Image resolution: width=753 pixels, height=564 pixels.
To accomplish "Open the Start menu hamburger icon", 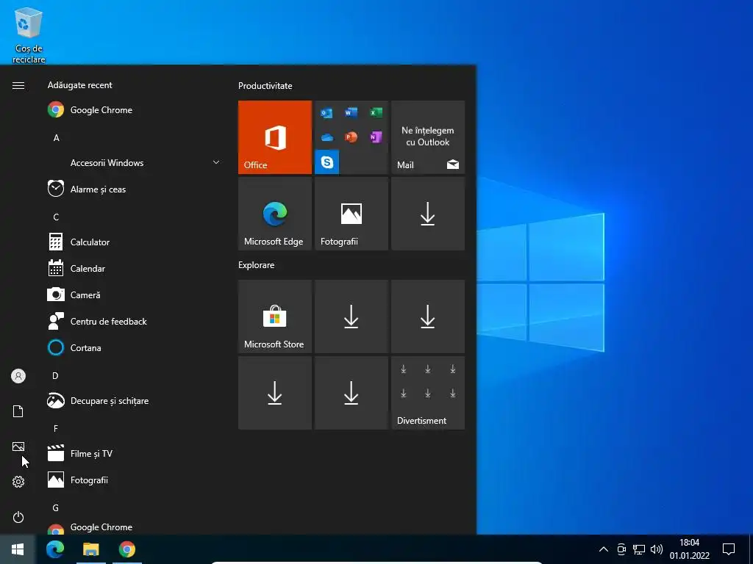I will (x=18, y=85).
